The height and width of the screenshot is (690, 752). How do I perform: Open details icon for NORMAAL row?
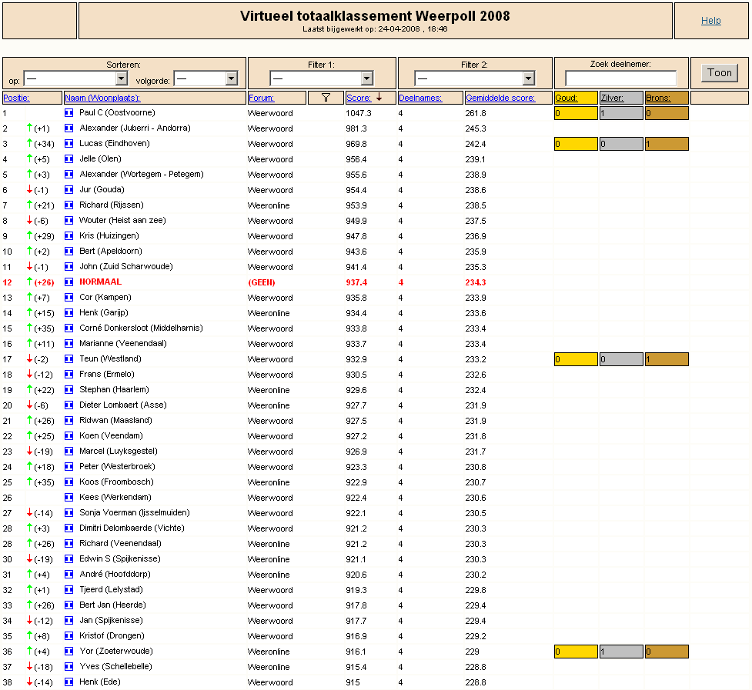[69, 282]
